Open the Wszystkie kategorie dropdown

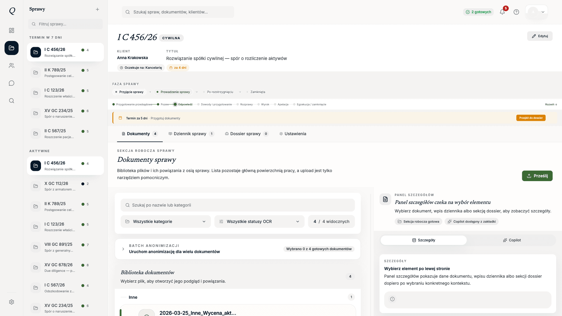(165, 221)
